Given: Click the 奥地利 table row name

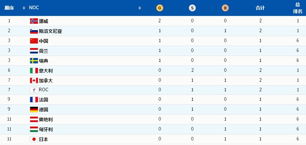Looking at the screenshot, I should pos(46,120).
